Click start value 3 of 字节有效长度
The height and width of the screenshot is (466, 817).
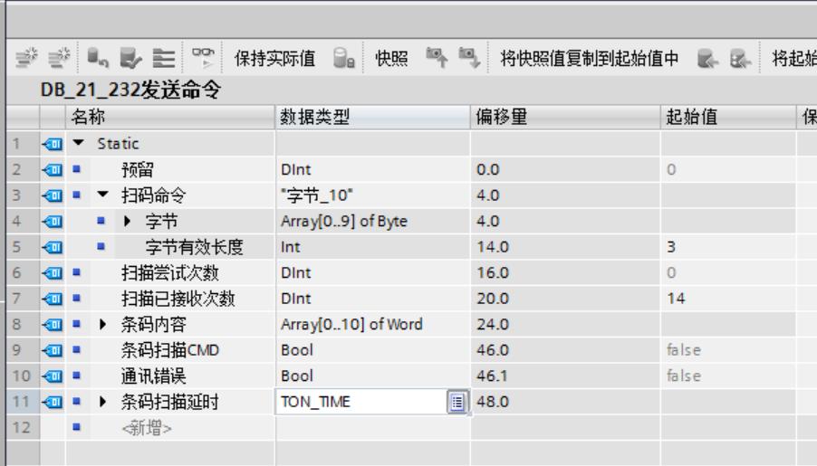(671, 247)
